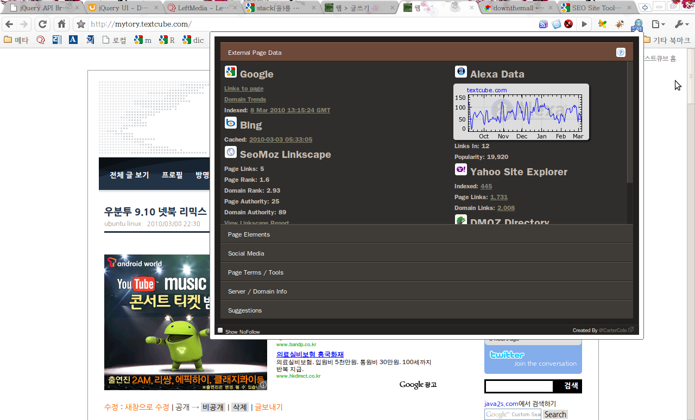Go back with the browser back arrow
The width and height of the screenshot is (695, 420).
9,24
